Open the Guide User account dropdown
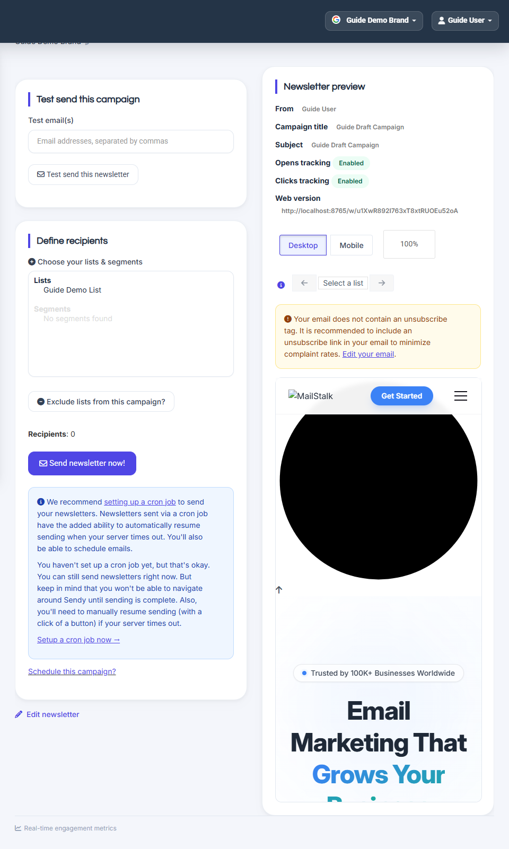 (465, 21)
